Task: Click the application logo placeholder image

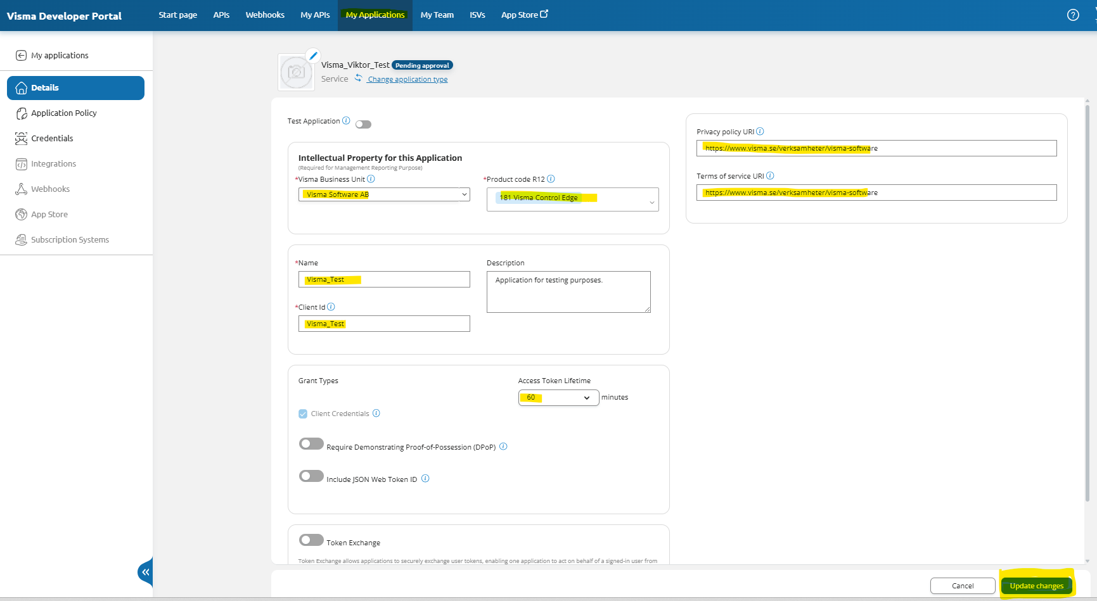Action: coord(296,72)
